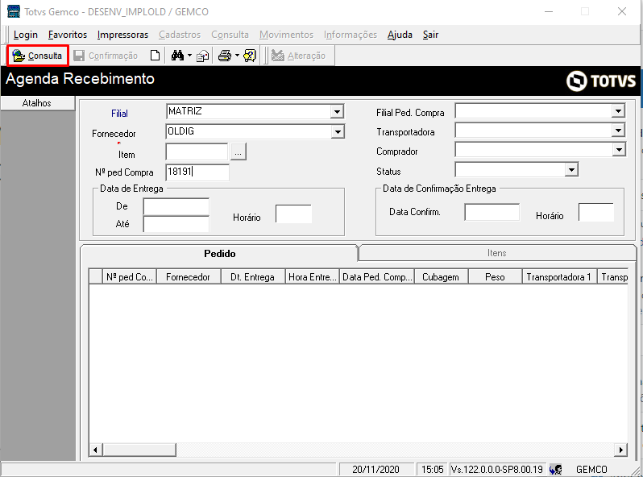Click the Data Ped. Comp... column header
Viewport: 643px width, 477px height.
pos(377,277)
